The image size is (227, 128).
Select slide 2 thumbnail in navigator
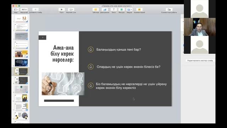pyautogui.click(x=21, y=27)
